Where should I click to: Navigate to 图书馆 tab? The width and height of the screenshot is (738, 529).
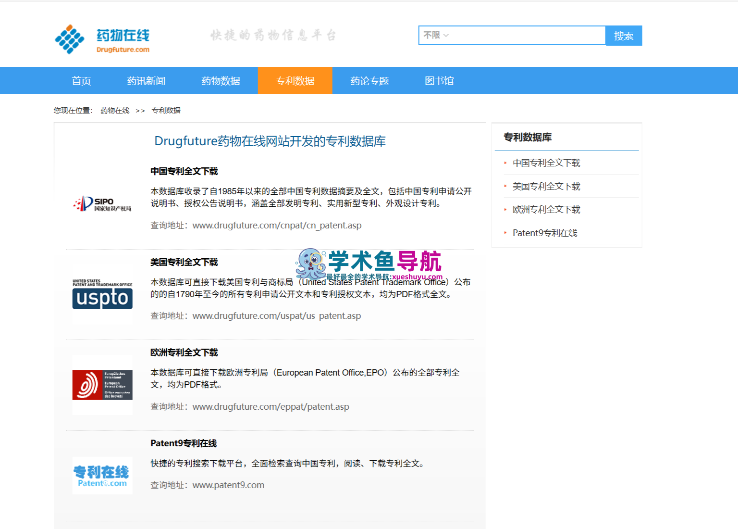(439, 80)
